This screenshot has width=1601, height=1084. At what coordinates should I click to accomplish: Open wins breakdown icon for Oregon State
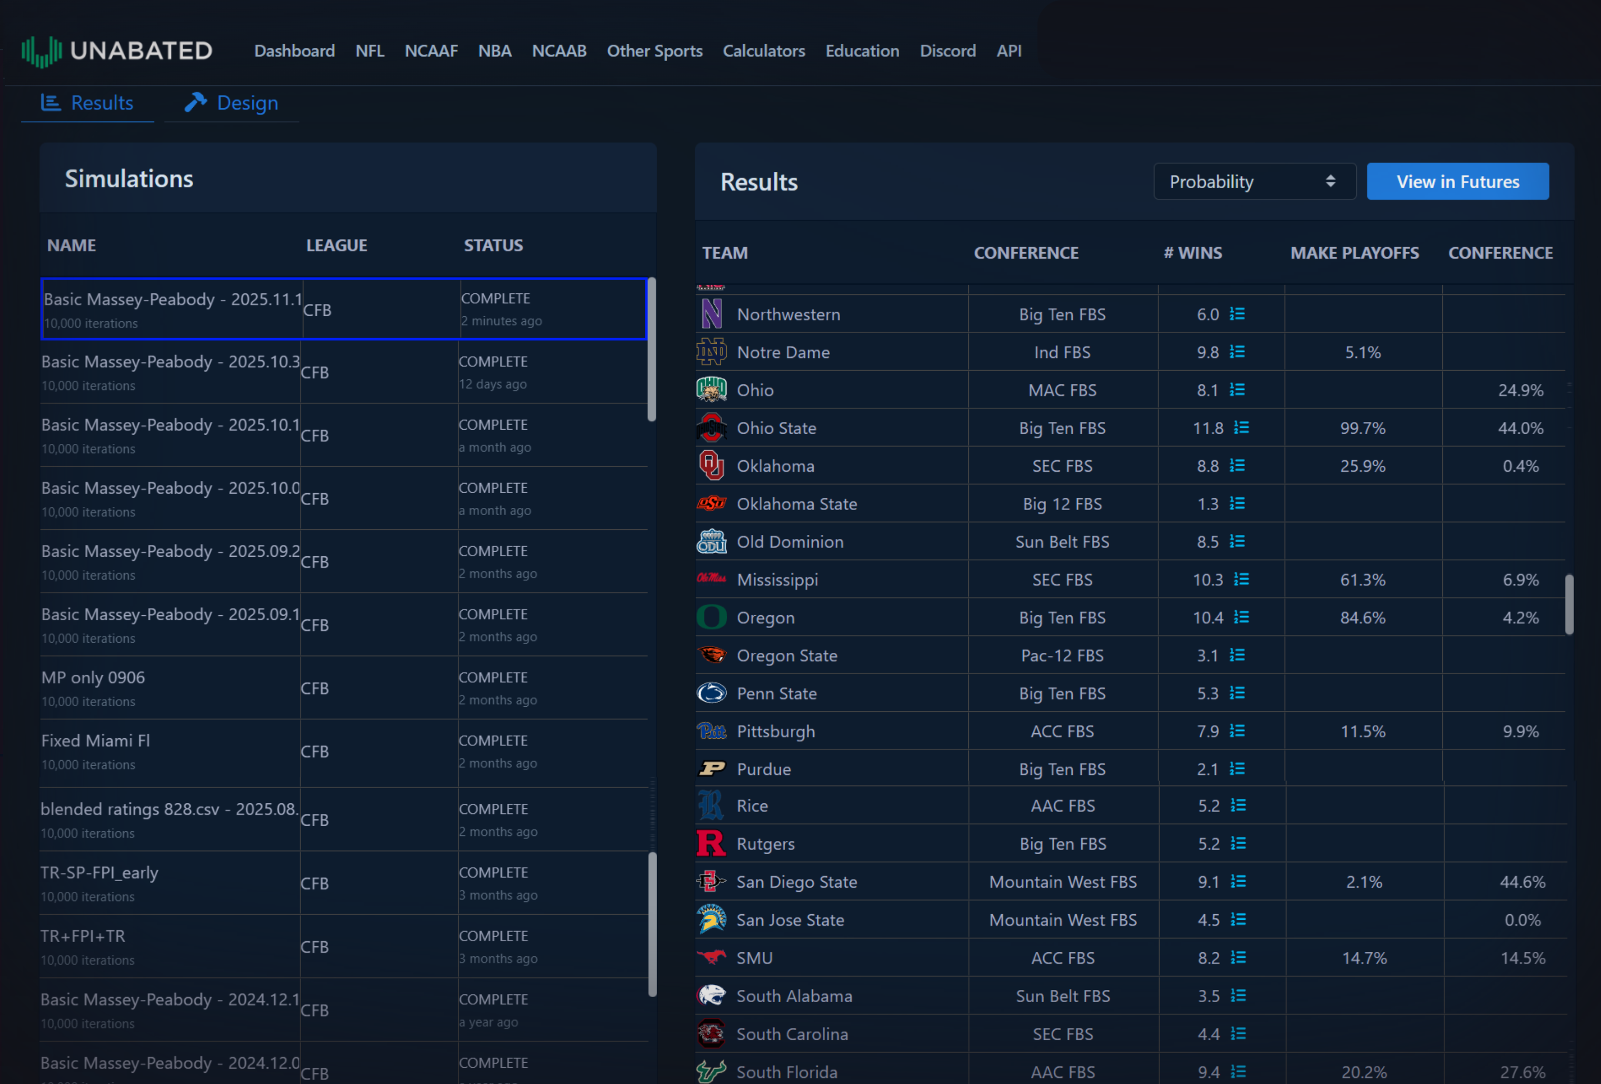pos(1237,655)
